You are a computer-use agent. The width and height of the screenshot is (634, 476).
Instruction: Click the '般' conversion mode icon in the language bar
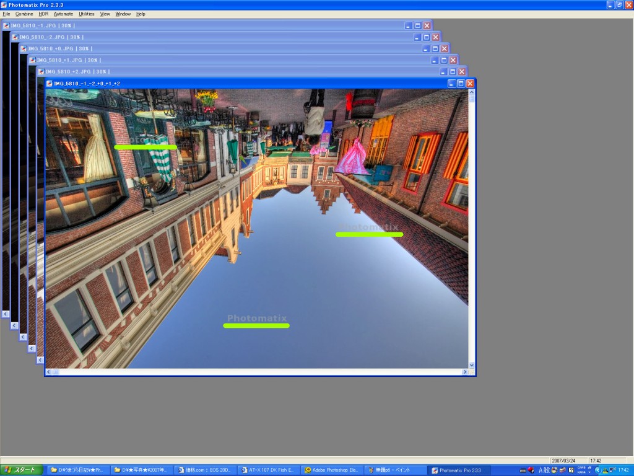(x=547, y=470)
